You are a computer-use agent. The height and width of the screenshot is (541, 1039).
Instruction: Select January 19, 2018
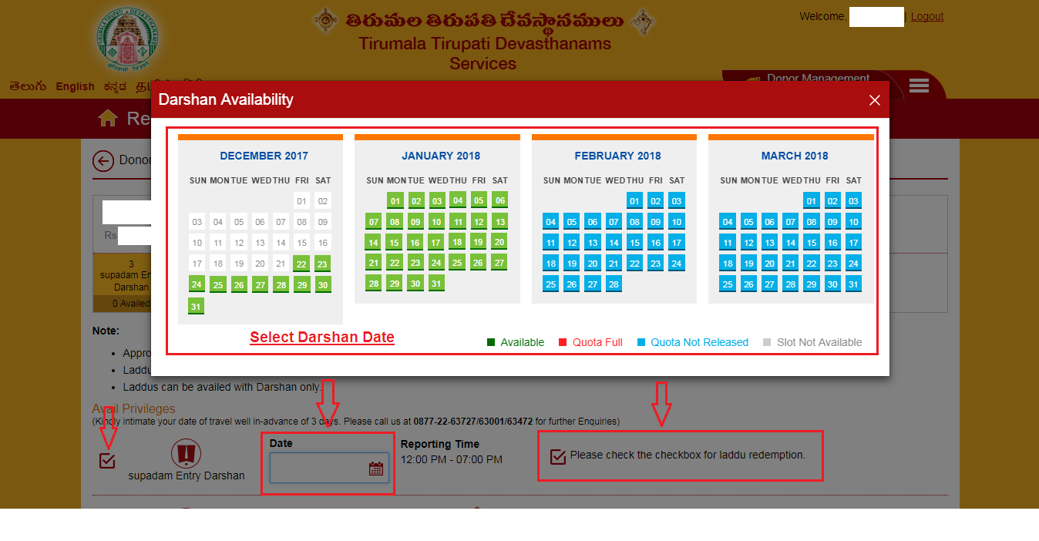pyautogui.click(x=479, y=242)
